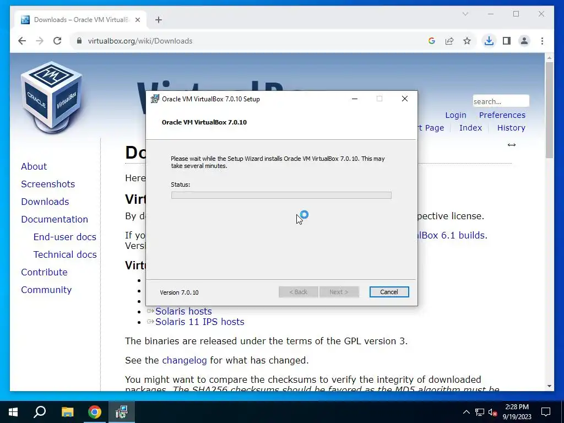Open the Windows notification center

546,412
